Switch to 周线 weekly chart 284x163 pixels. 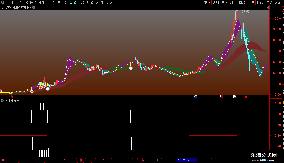81,2
